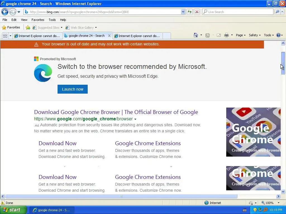Open the first Google Chrome Extensions link
The image size is (286, 214).
pyautogui.click(x=148, y=143)
